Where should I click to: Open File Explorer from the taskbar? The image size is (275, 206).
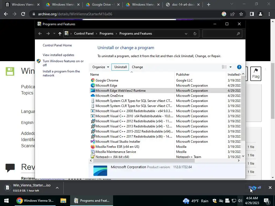pyautogui.click(x=63, y=201)
